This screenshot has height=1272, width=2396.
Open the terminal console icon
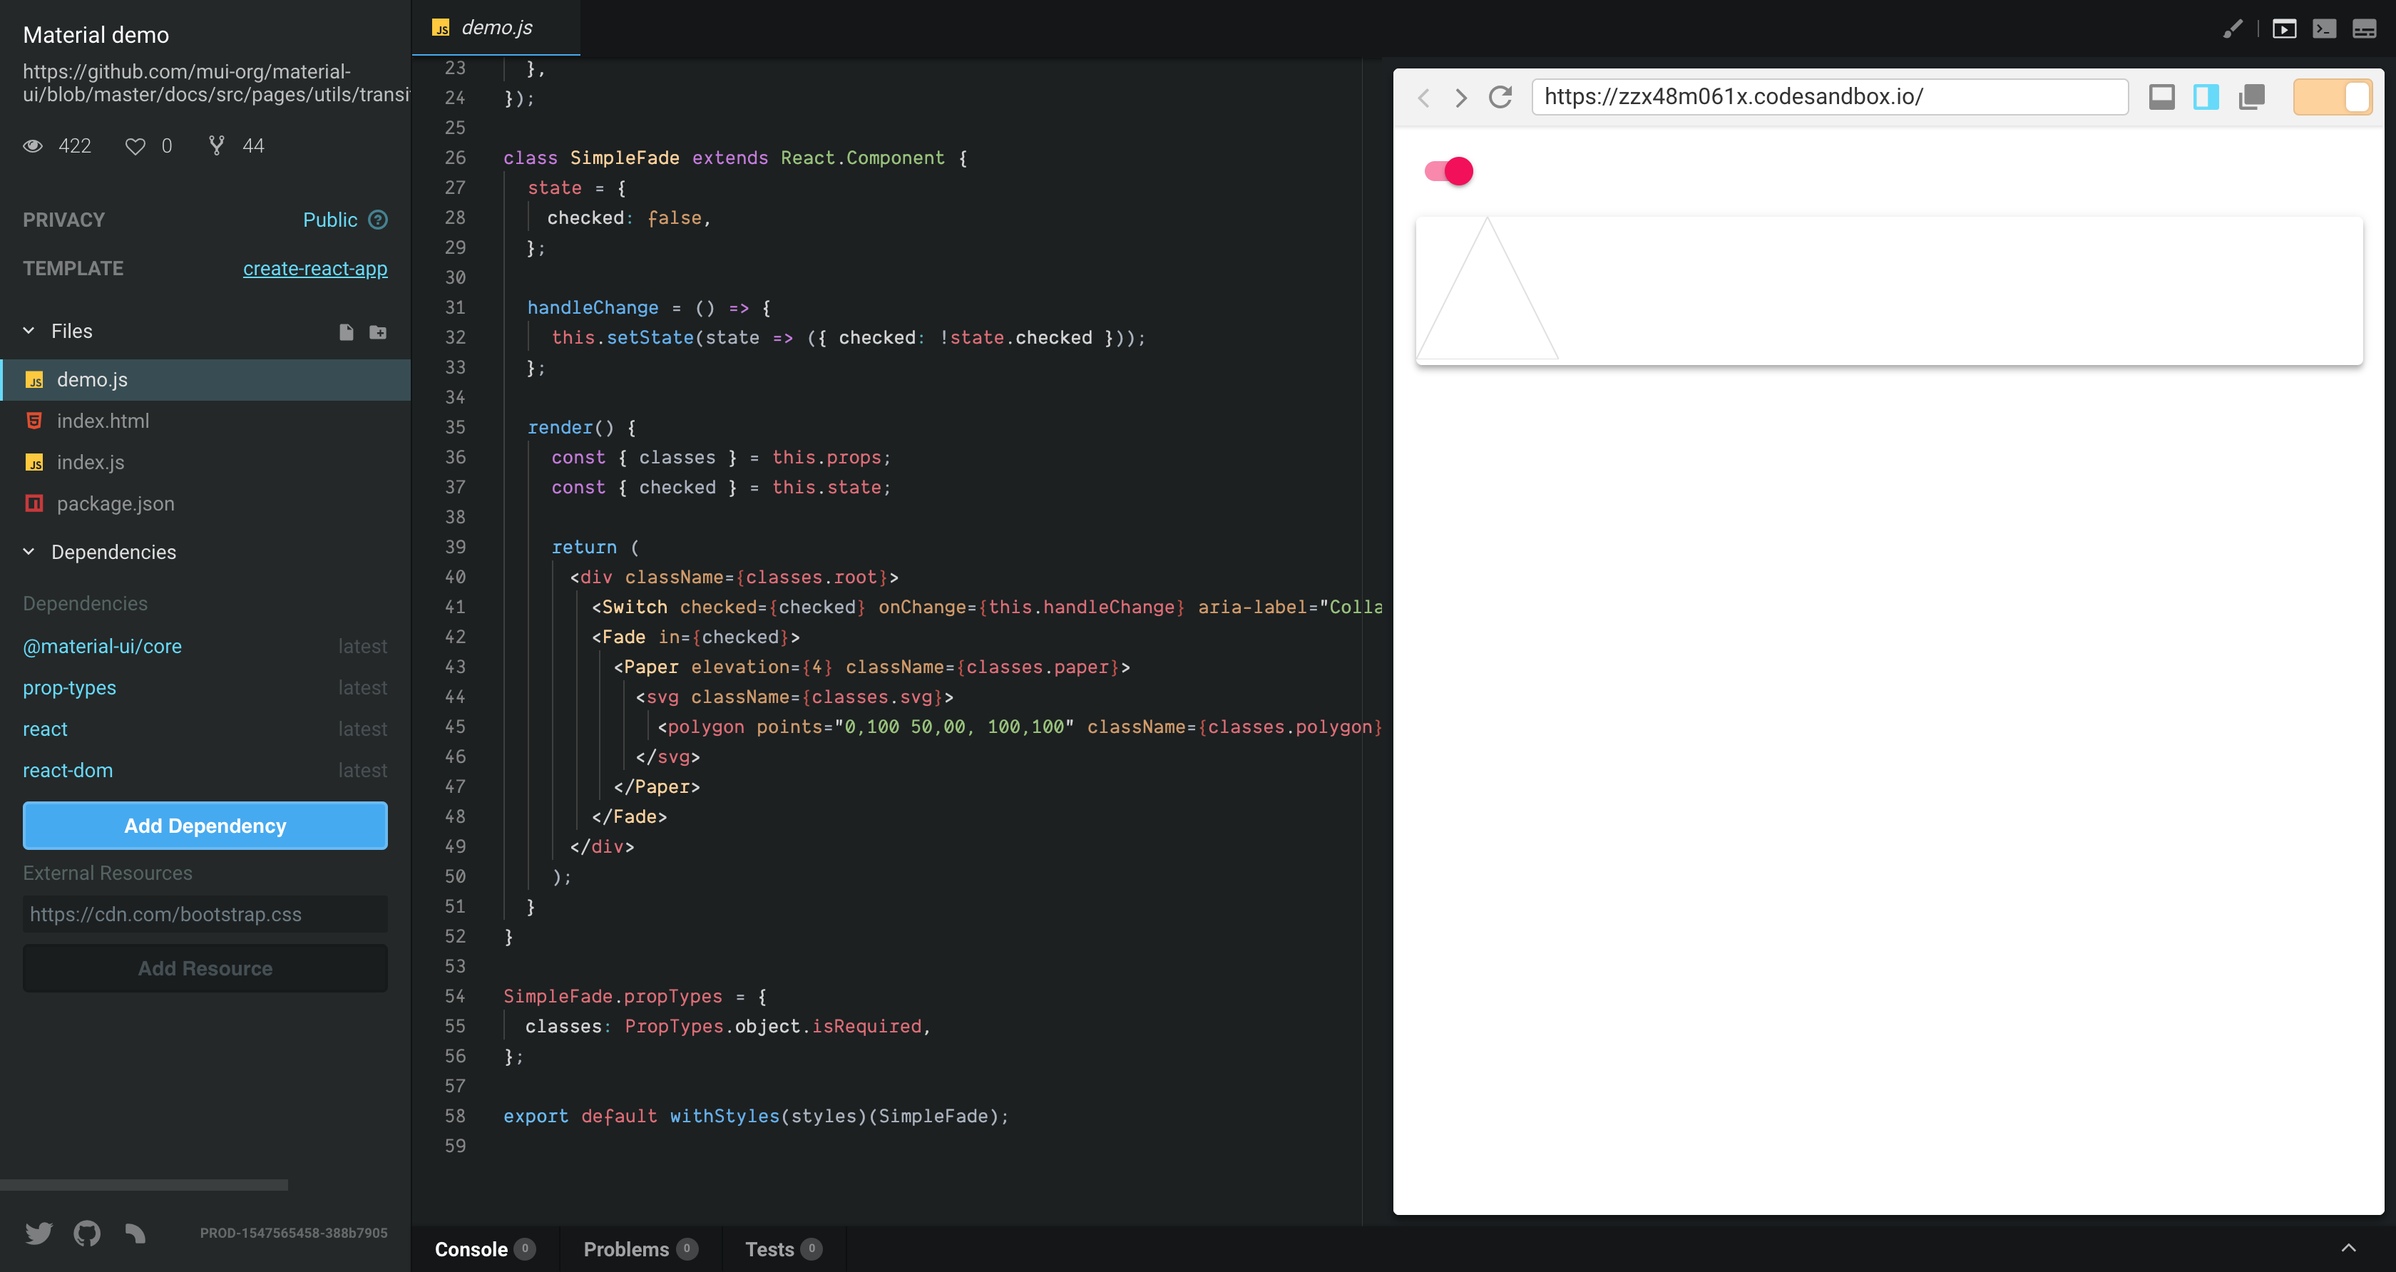point(2325,29)
